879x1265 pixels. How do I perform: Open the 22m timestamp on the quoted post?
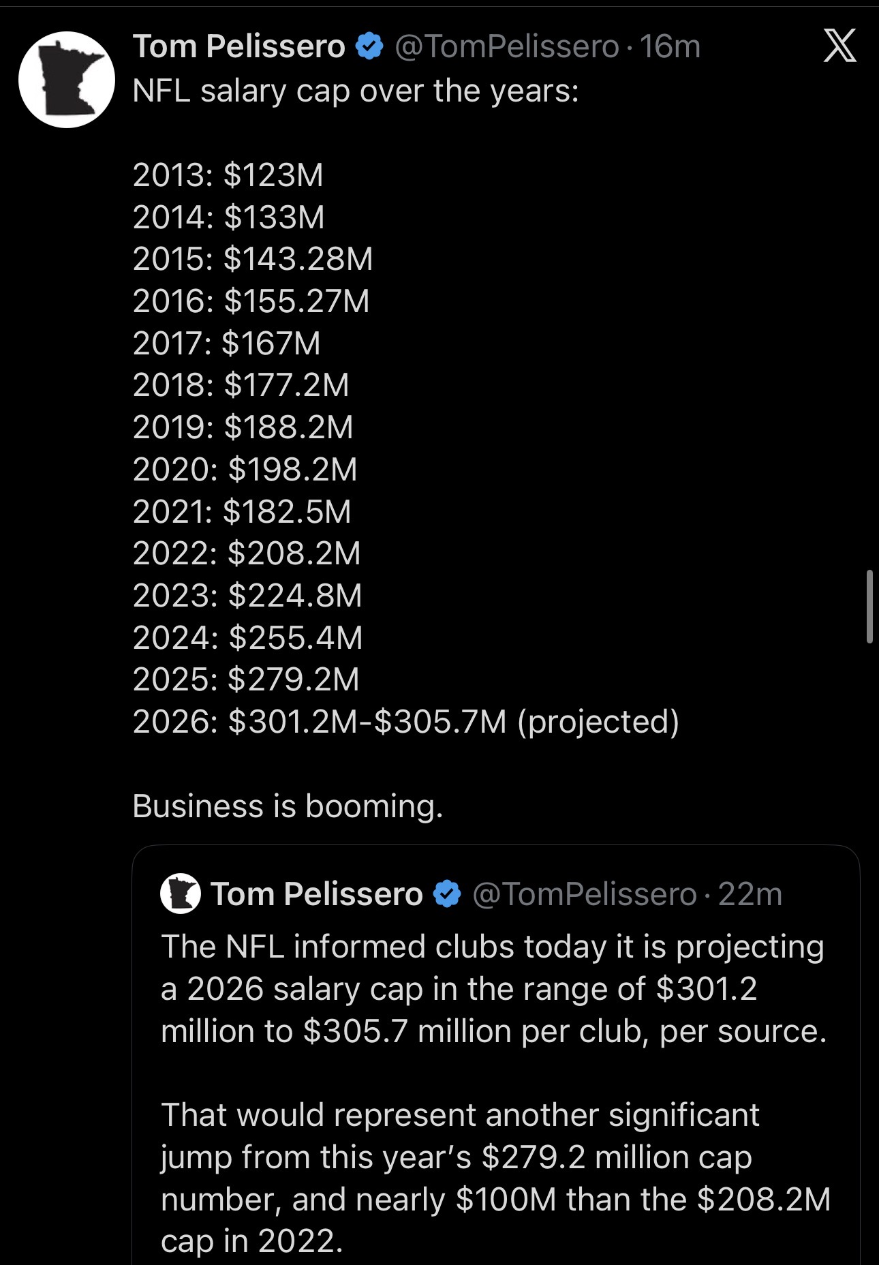coord(750,894)
